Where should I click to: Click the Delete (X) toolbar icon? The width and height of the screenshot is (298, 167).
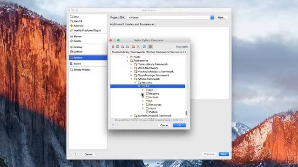(x=138, y=46)
